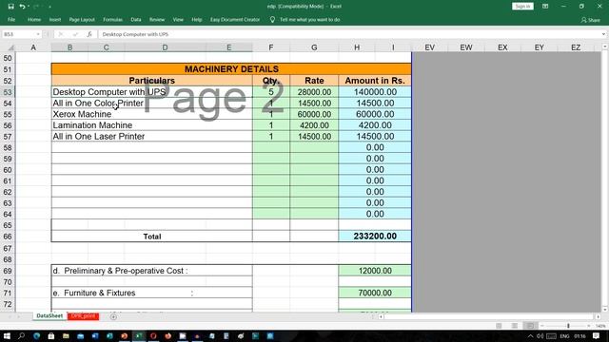Select column G header
Screen dimensions: 609x342
tap(314, 47)
